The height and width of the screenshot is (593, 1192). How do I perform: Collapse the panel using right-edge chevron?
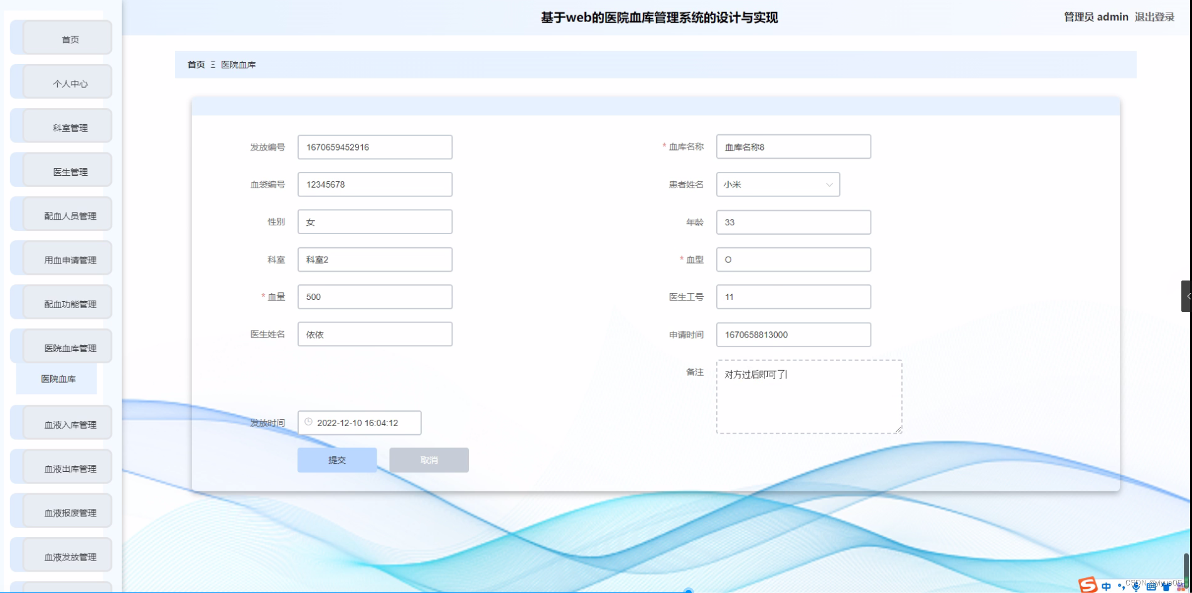(x=1188, y=296)
